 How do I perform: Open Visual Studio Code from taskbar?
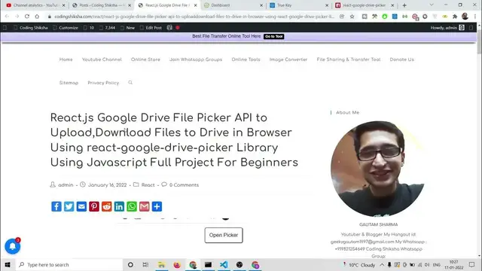[x=224, y=264]
